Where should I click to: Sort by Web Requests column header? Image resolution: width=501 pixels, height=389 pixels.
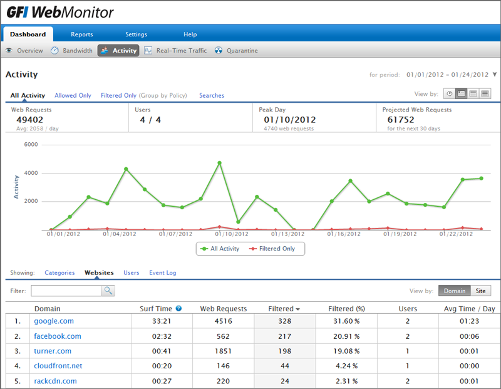[x=224, y=309]
